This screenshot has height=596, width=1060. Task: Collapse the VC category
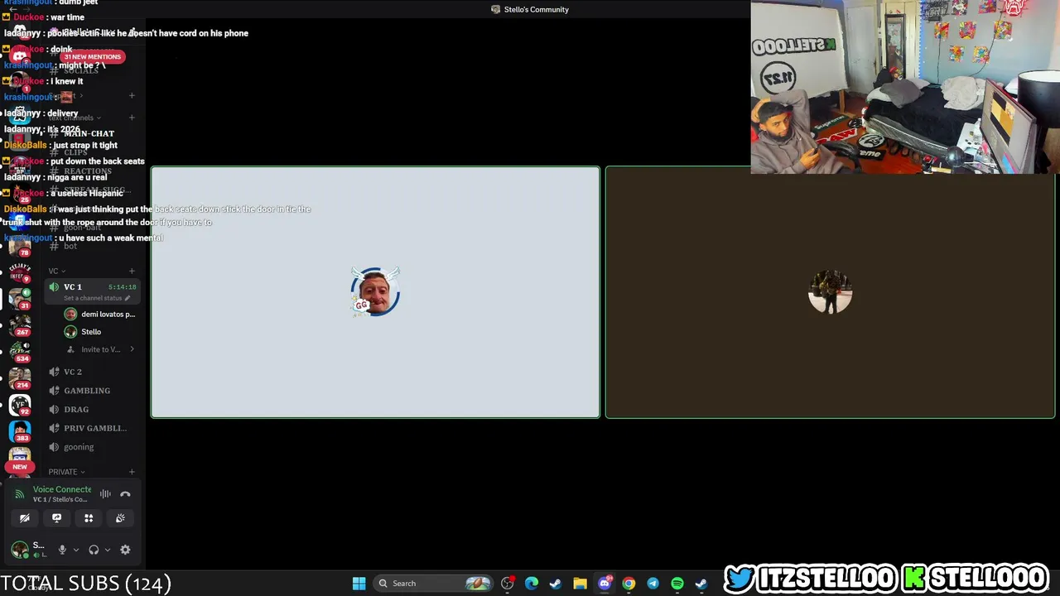tap(56, 271)
